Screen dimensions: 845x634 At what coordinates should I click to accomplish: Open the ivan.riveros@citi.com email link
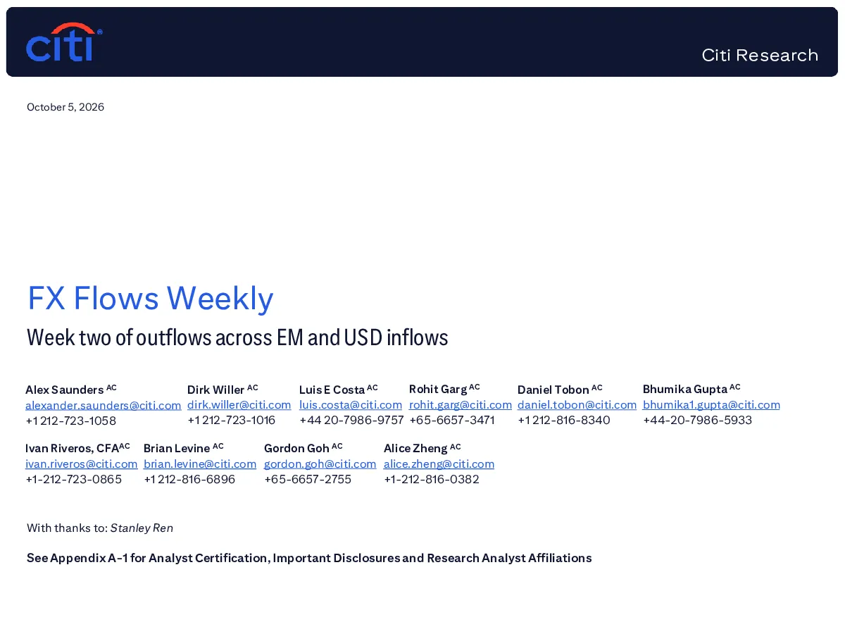[82, 464]
